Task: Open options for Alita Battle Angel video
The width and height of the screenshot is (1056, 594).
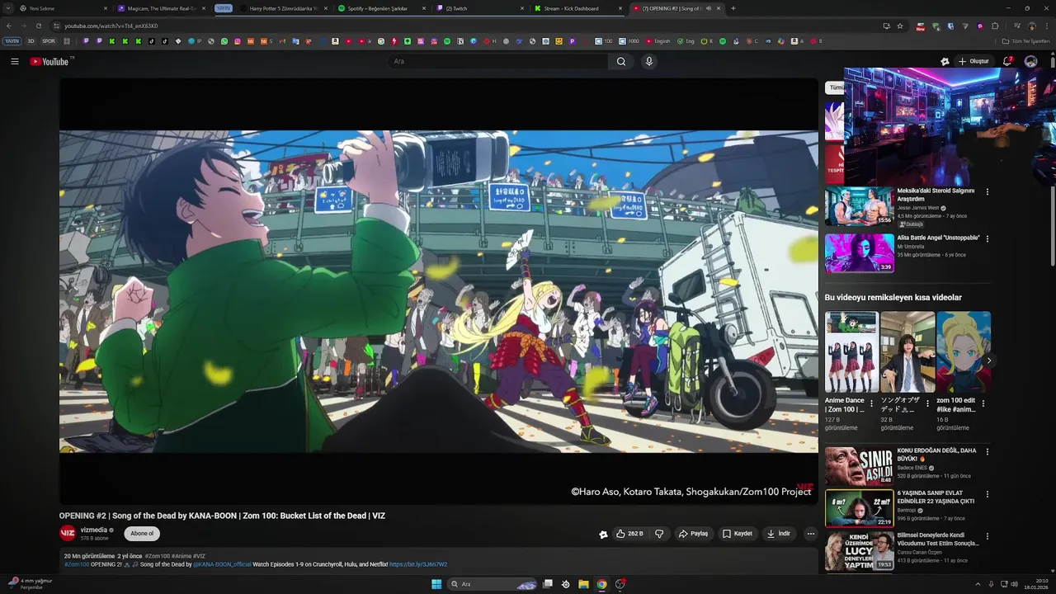Action: coord(987,239)
